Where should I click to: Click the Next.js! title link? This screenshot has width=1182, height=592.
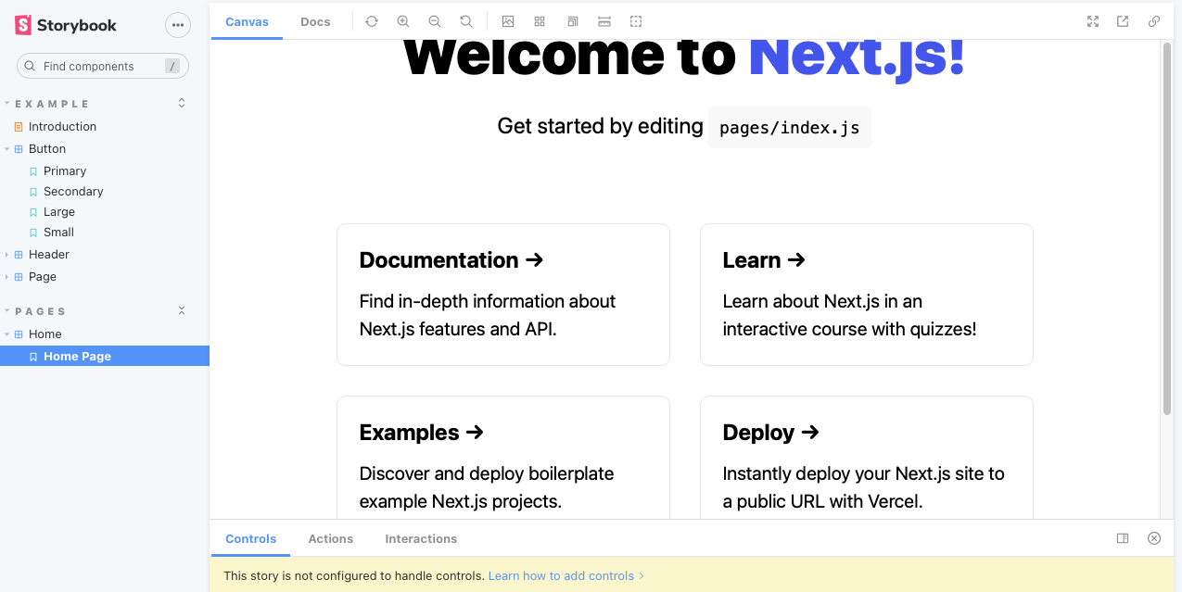tap(857, 59)
